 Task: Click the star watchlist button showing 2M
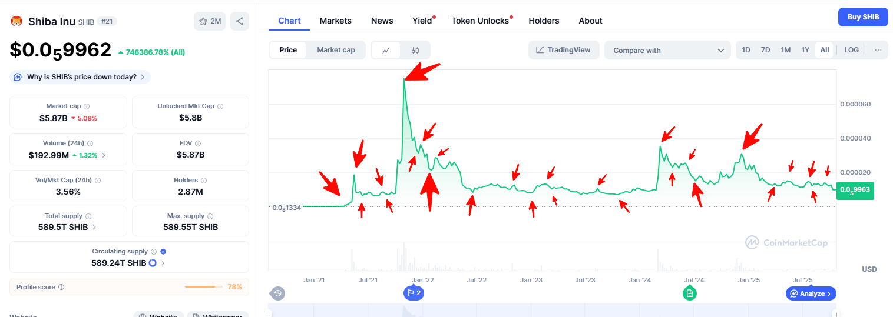click(x=210, y=21)
